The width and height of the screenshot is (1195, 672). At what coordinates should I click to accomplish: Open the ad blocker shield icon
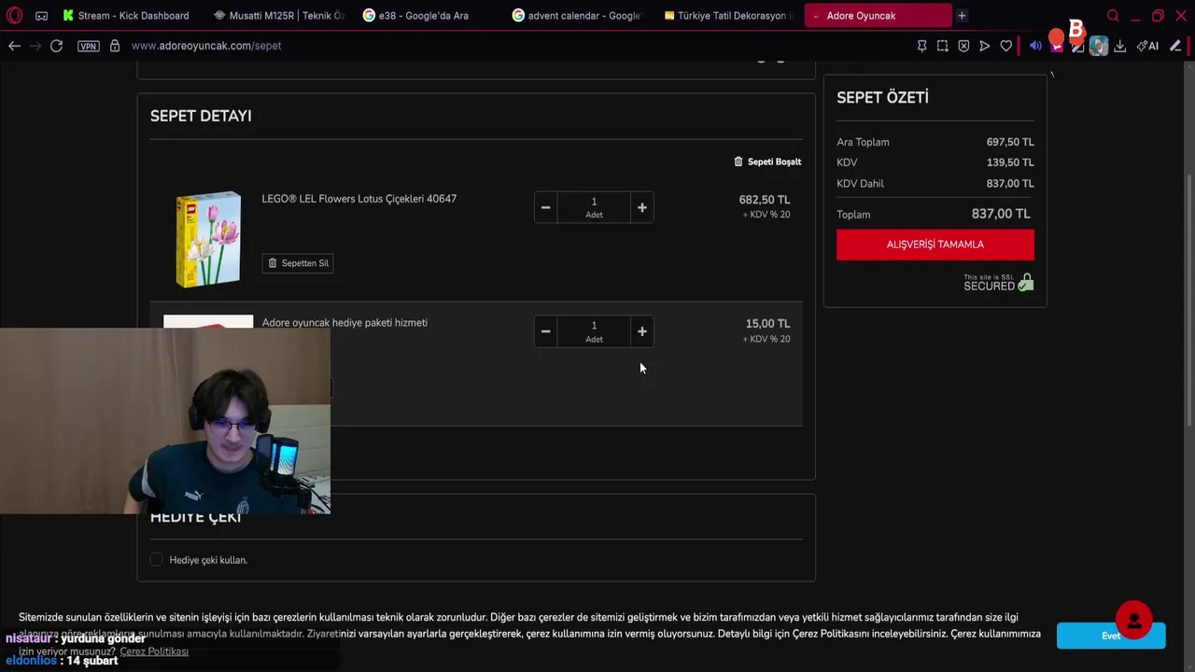point(963,46)
